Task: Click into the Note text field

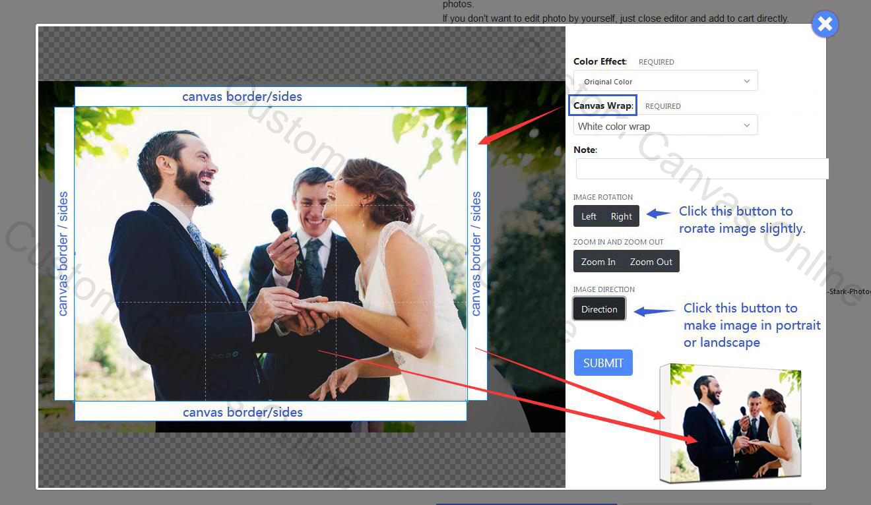Action: (701, 169)
